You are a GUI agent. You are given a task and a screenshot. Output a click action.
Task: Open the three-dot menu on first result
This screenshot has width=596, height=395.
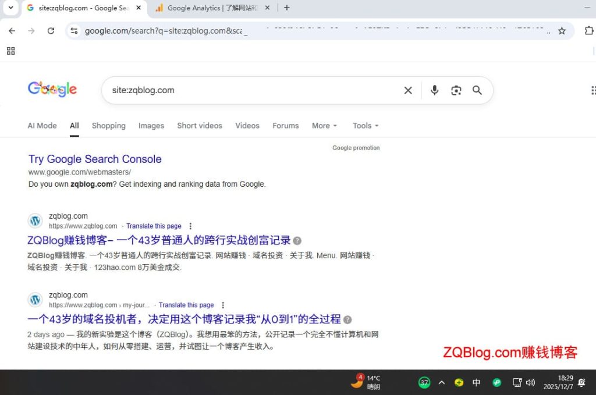[190, 226]
